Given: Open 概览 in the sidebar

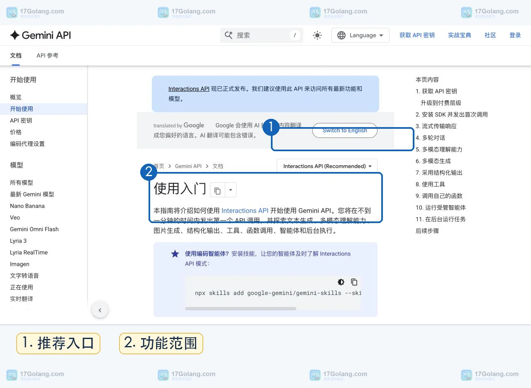Looking at the screenshot, I should (x=16, y=97).
